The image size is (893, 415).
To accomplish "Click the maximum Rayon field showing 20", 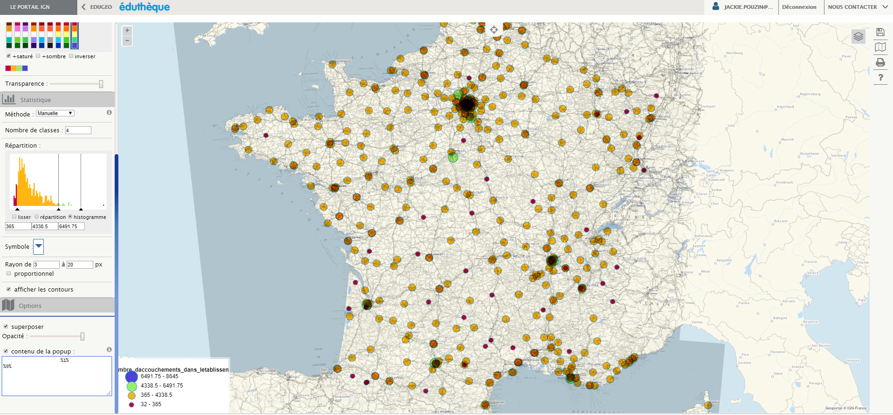I will point(80,265).
